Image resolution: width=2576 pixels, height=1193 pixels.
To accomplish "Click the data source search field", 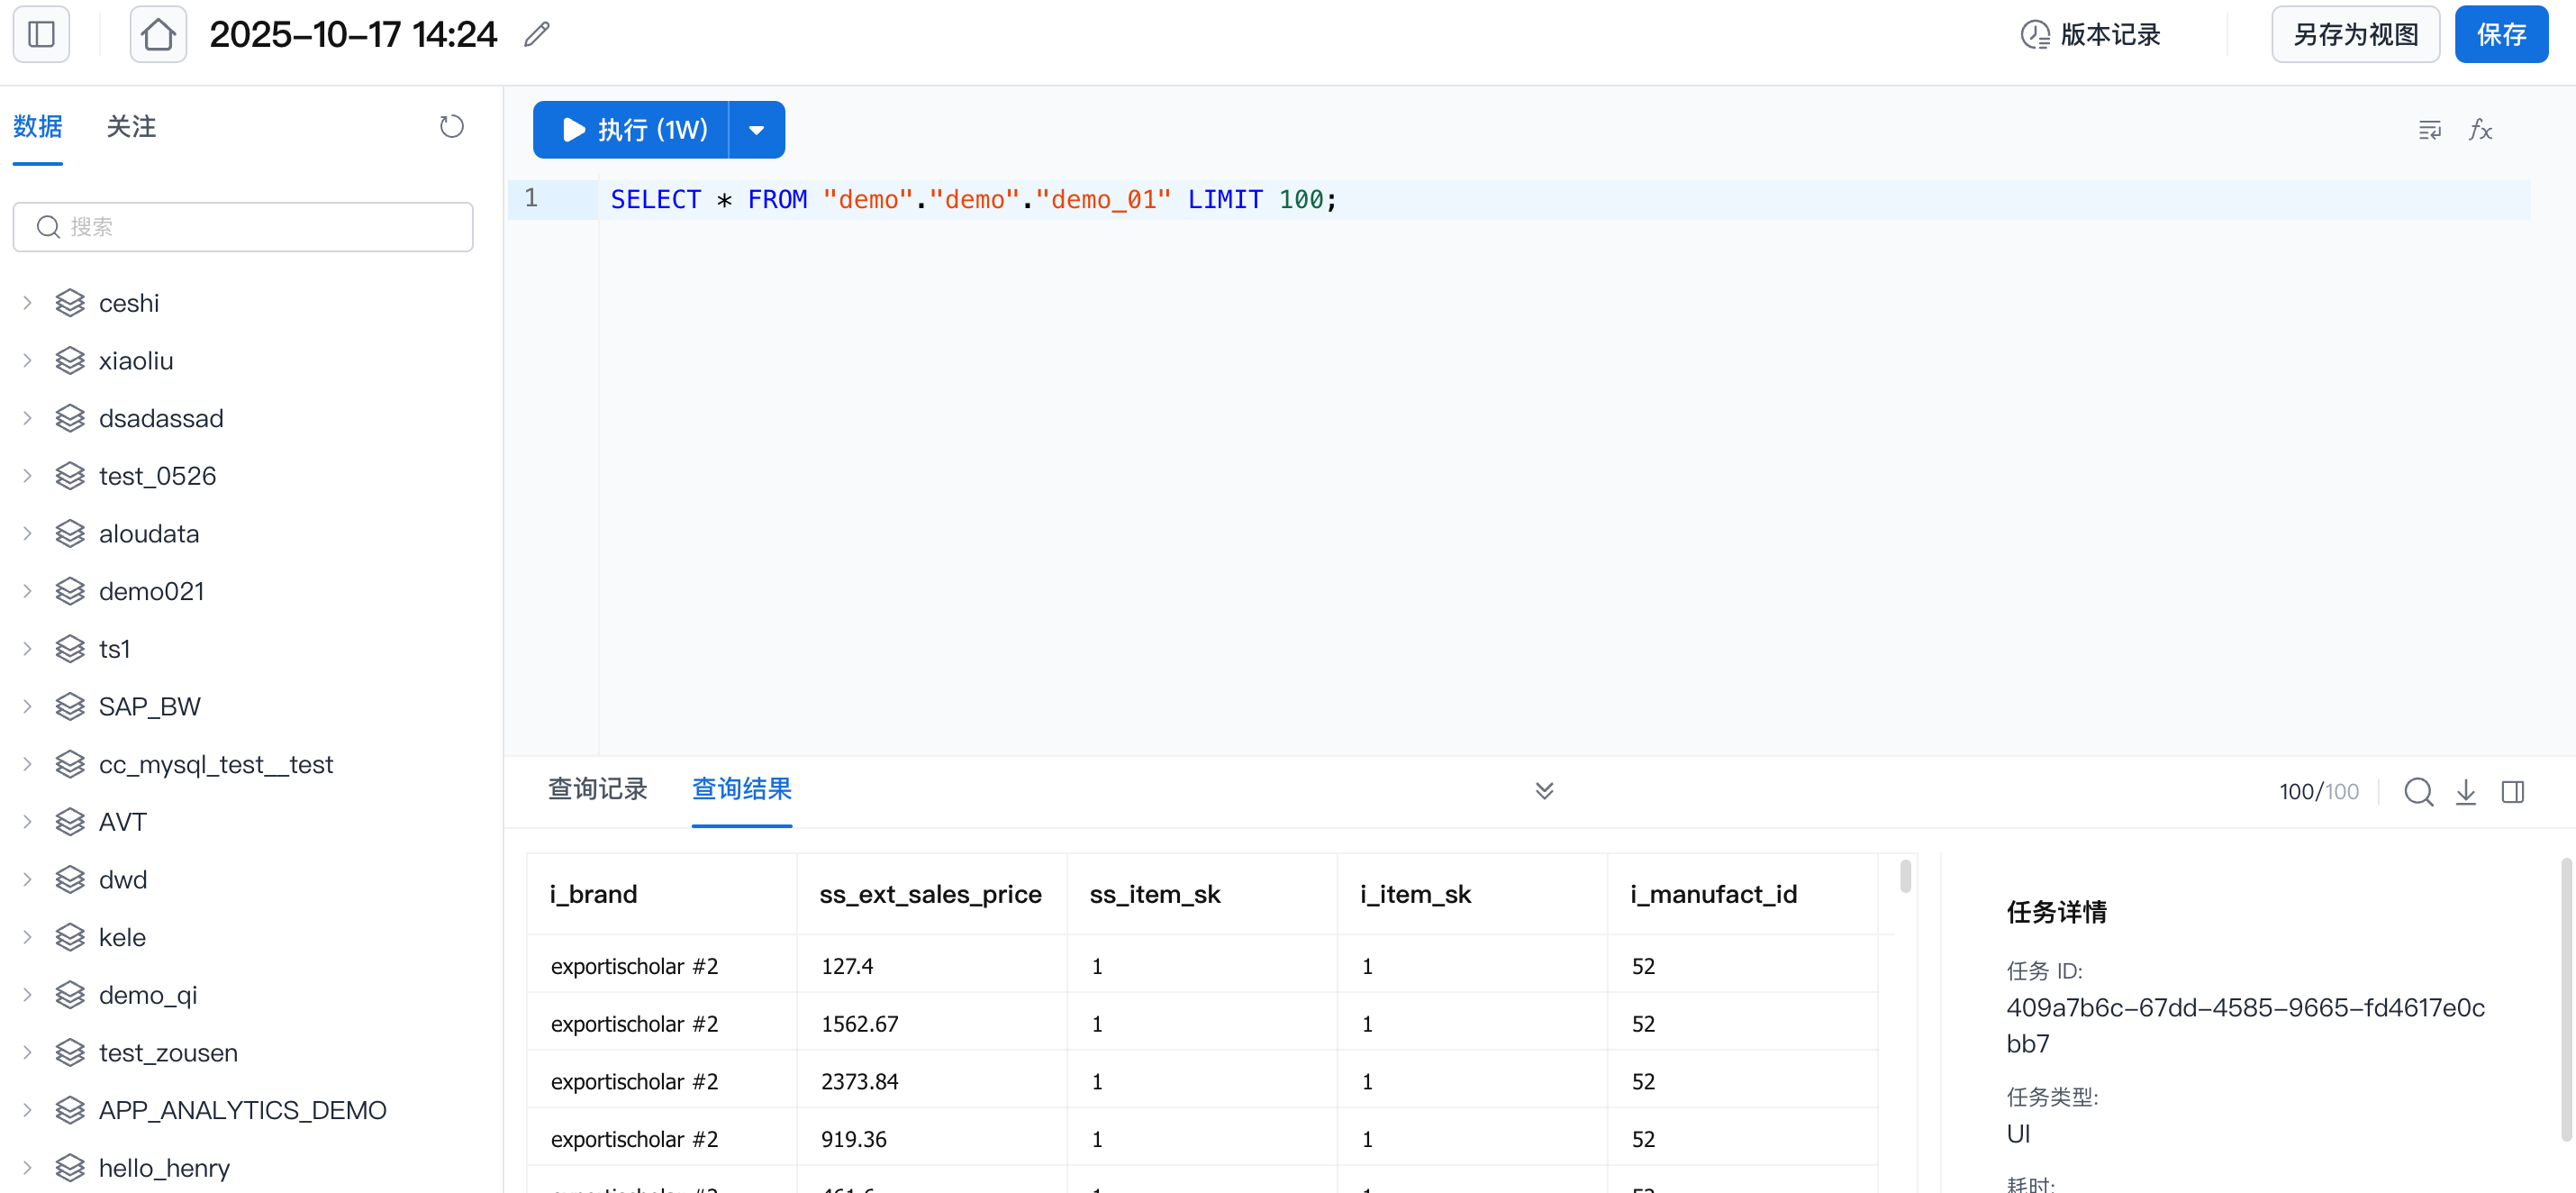I will point(243,227).
